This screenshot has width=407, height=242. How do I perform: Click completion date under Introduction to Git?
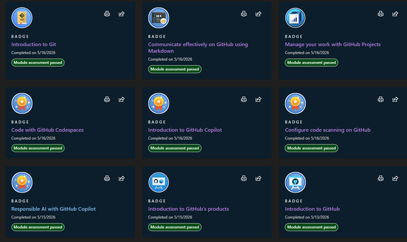click(x=33, y=53)
